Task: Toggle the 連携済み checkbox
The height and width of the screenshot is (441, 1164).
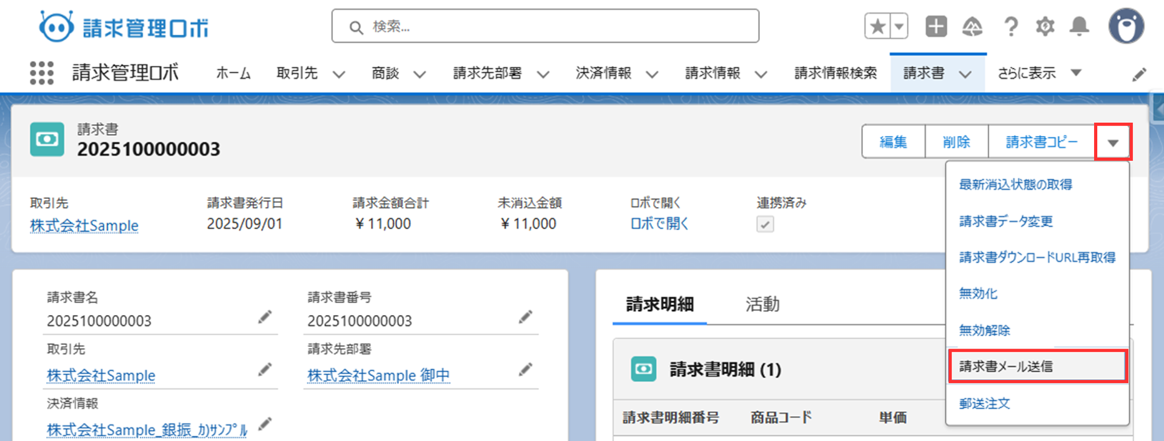Action: 765,224
